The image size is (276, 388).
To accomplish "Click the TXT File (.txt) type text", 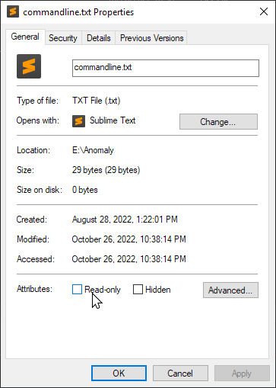I will [97, 101].
